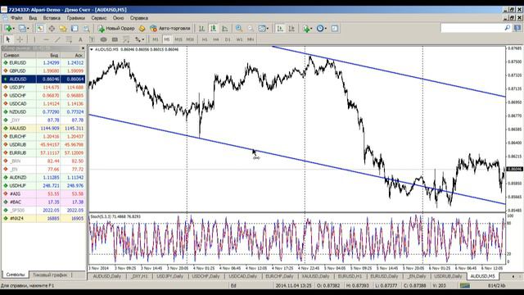
Task: Toggle the M30 timeframe button
Action: coord(190,39)
